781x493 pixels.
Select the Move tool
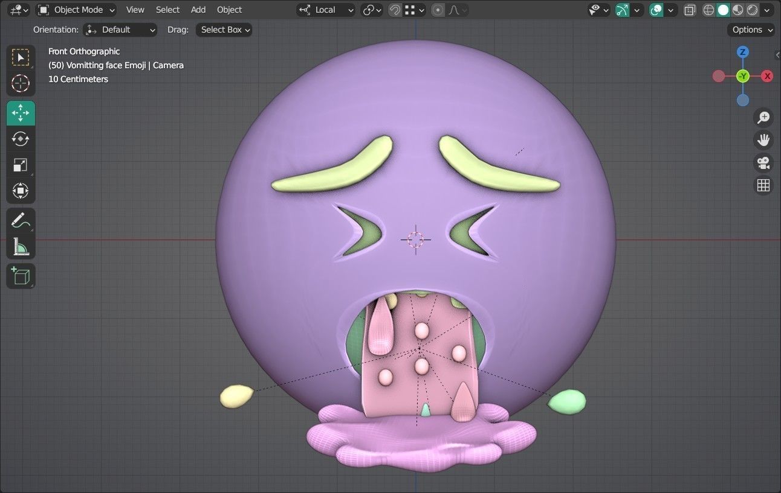click(21, 113)
